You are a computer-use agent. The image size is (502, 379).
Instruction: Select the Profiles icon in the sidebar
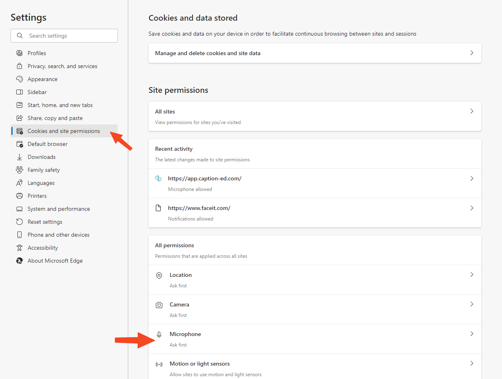(x=19, y=53)
